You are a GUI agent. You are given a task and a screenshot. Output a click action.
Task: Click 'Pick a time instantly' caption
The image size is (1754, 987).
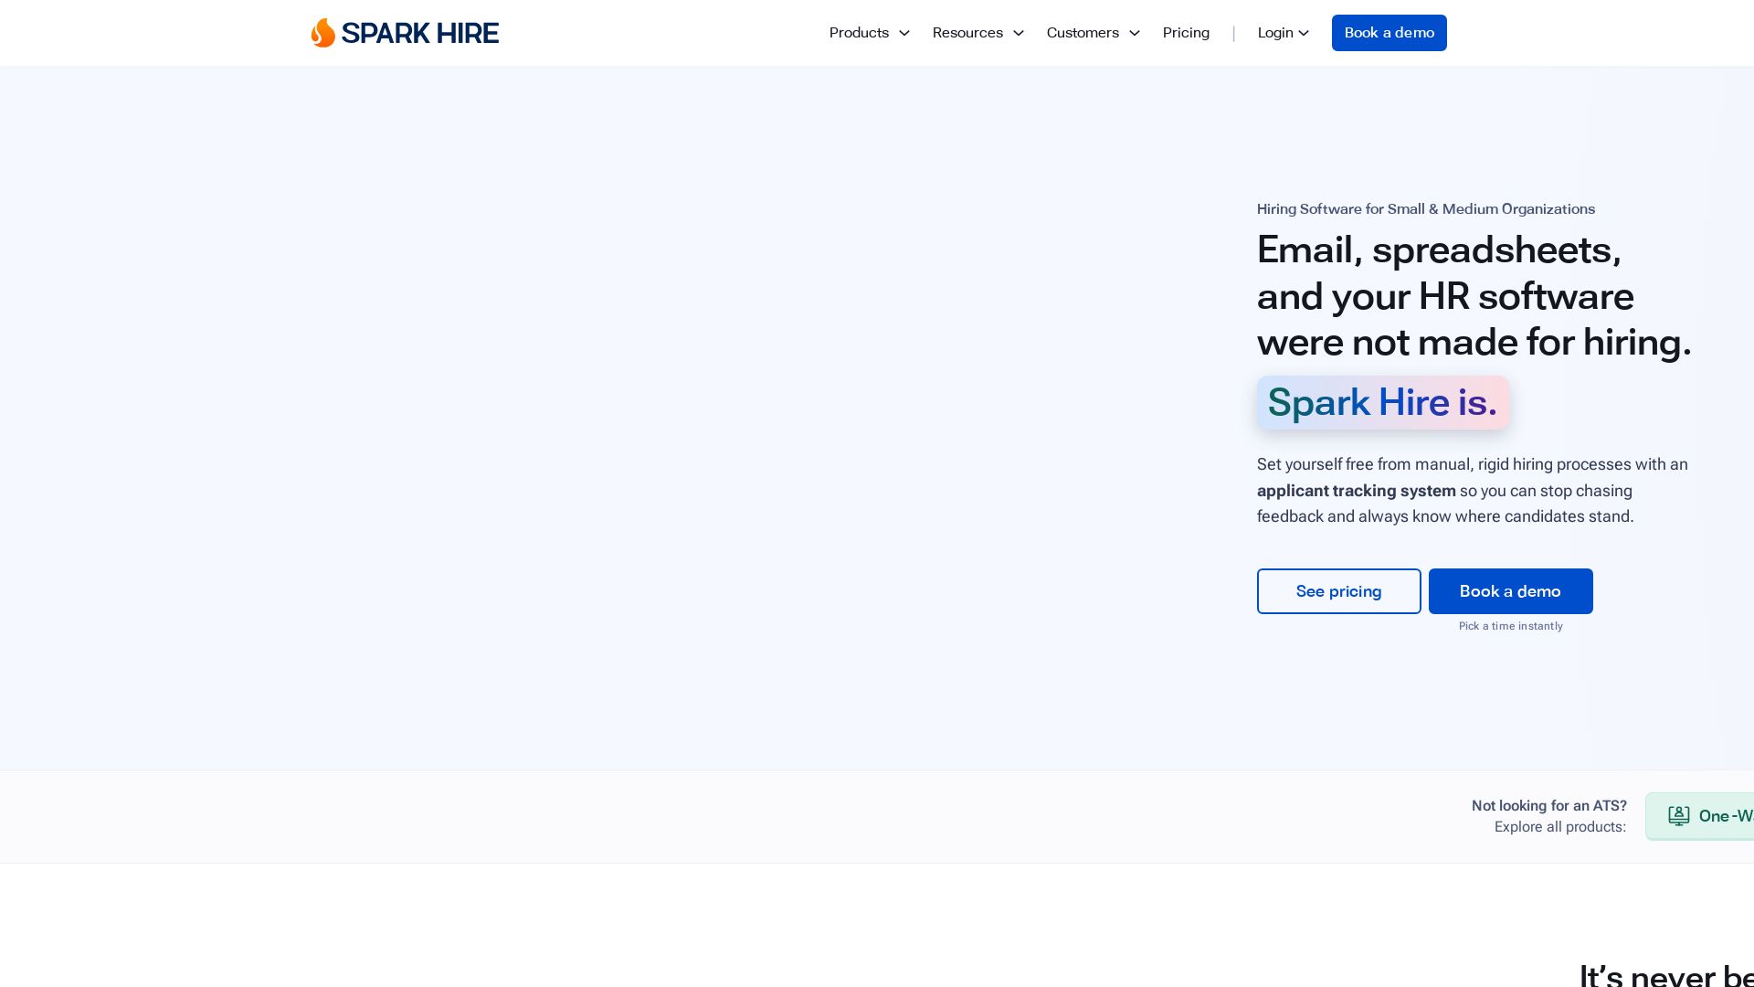(1511, 626)
